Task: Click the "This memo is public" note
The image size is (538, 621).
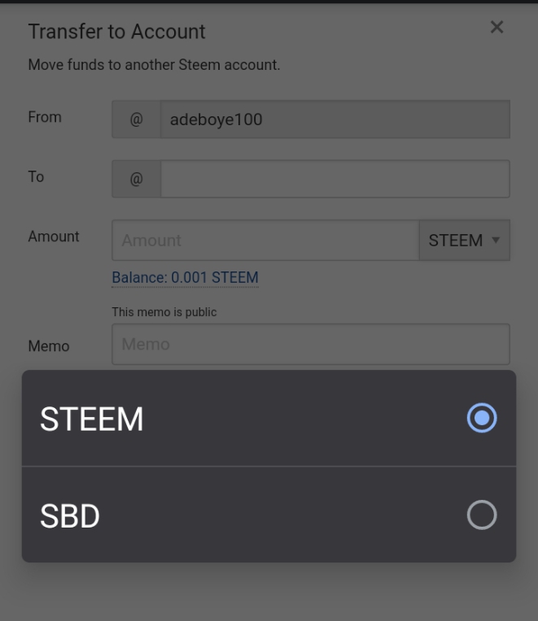Action: click(x=164, y=312)
